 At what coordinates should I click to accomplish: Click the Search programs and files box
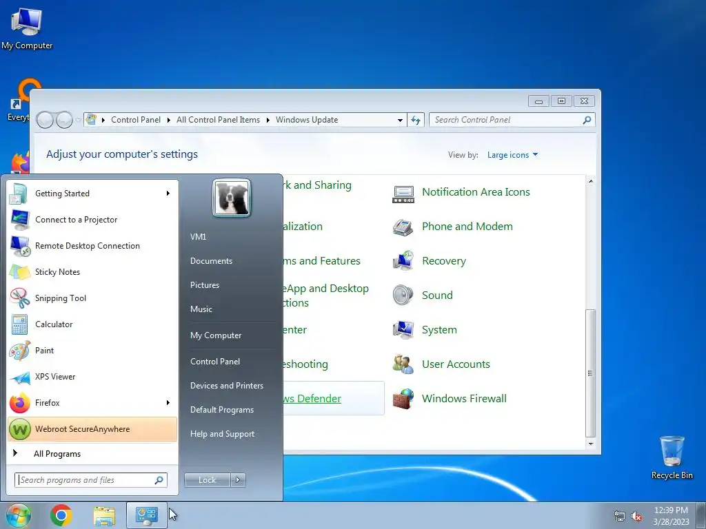point(90,480)
